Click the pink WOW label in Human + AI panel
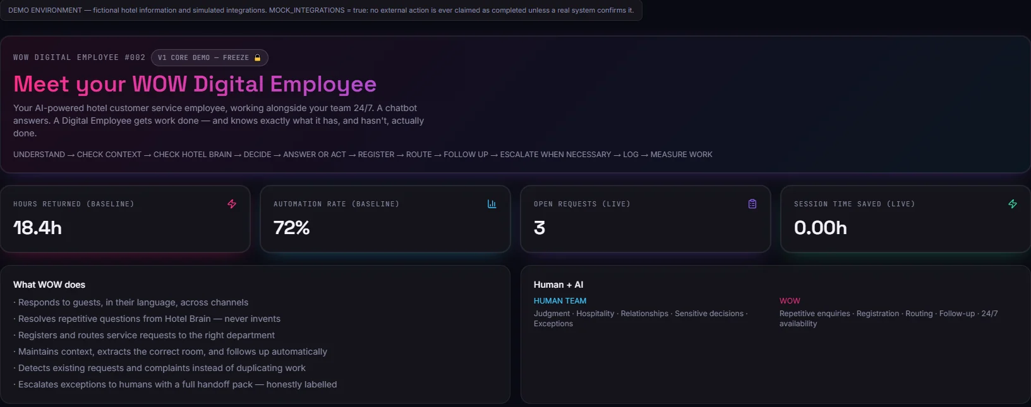 pyautogui.click(x=790, y=301)
